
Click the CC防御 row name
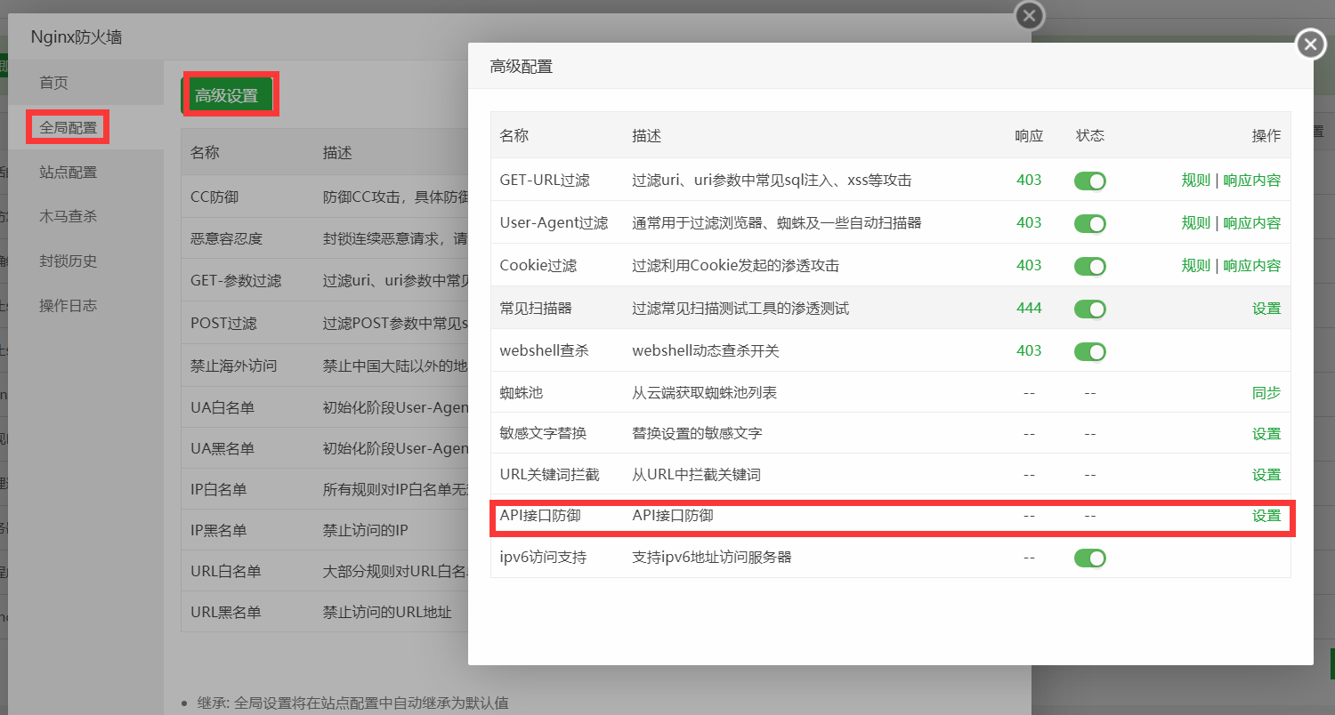[214, 197]
